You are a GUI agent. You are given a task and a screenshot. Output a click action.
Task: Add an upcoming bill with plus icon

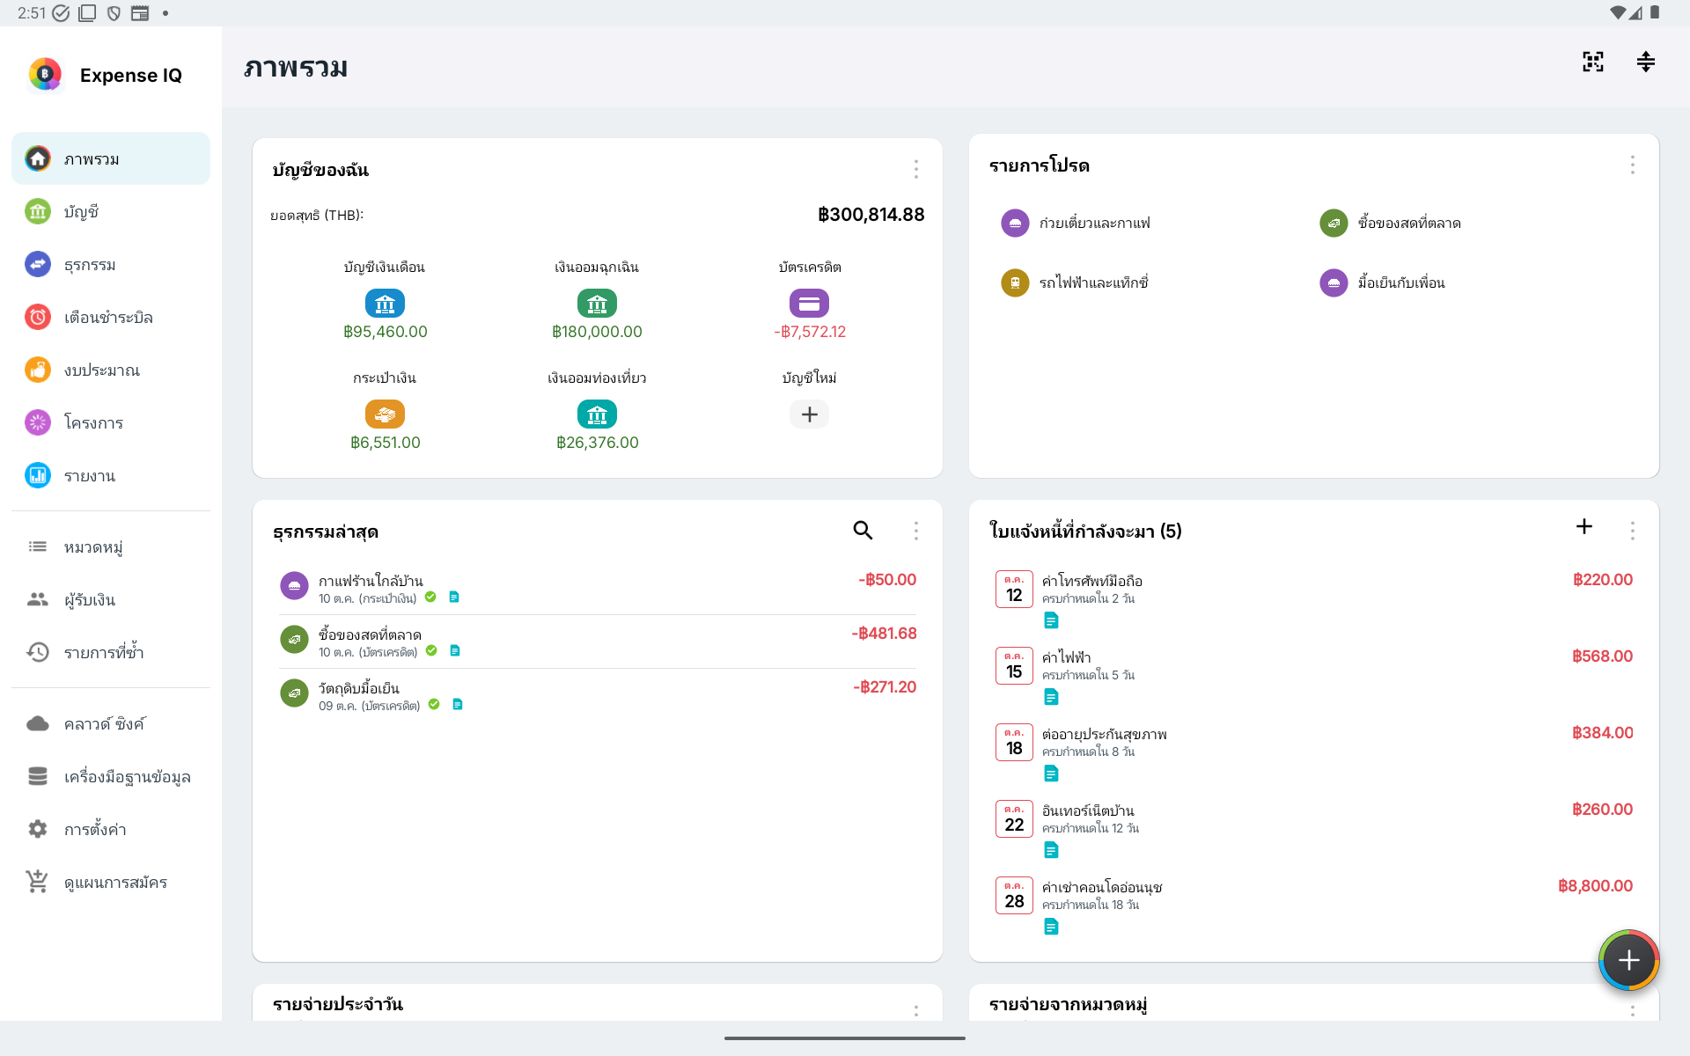point(1584,526)
